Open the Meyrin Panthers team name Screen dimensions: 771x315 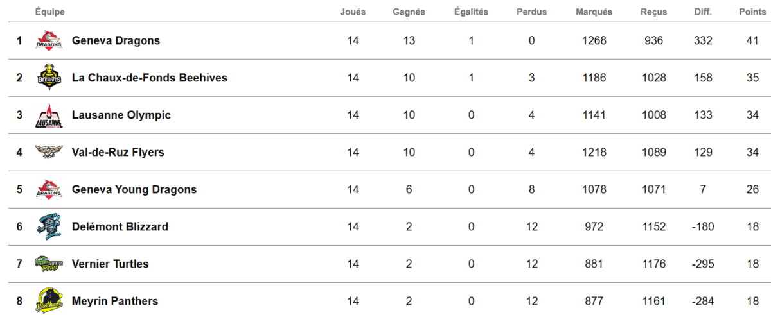[x=115, y=301]
